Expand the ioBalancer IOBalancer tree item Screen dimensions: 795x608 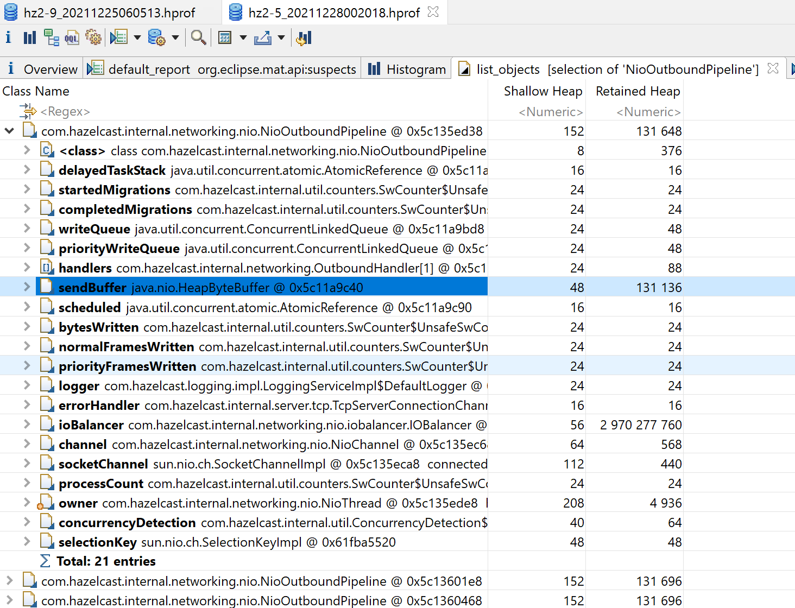[x=26, y=424]
